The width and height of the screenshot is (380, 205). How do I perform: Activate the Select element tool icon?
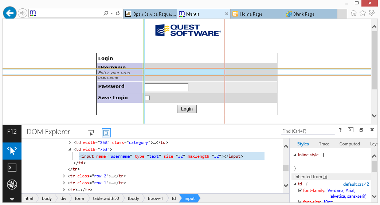point(91,132)
